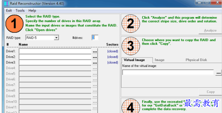Viewport: 222px width, 113px height.
Task: Browse for Drive3 with the ellipsis button
Action: coord(95,63)
